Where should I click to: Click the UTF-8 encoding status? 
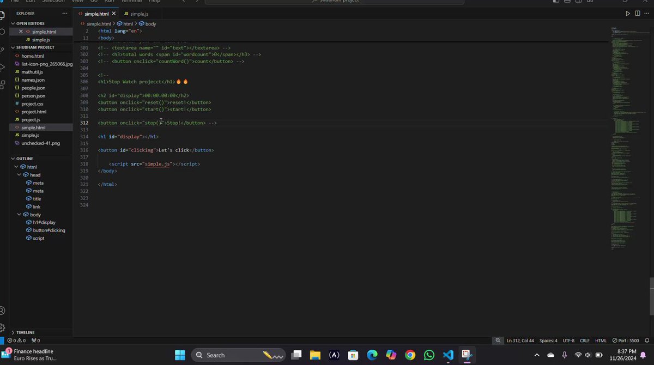(568, 340)
